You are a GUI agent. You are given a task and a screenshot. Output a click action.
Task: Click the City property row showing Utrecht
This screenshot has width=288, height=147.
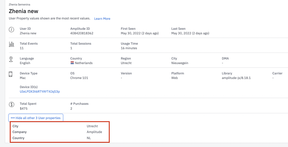coord(59,126)
